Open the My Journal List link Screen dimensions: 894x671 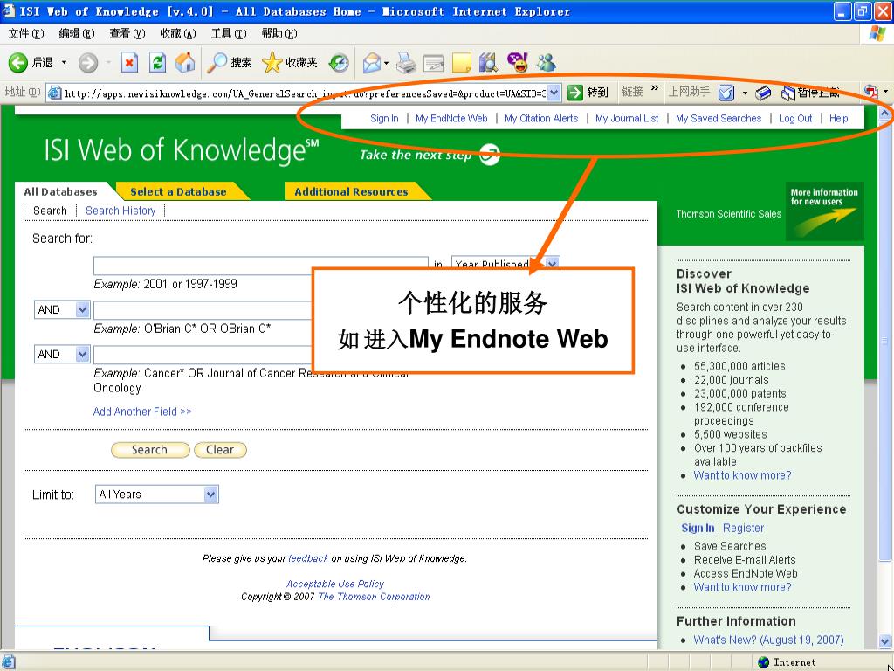coord(627,118)
